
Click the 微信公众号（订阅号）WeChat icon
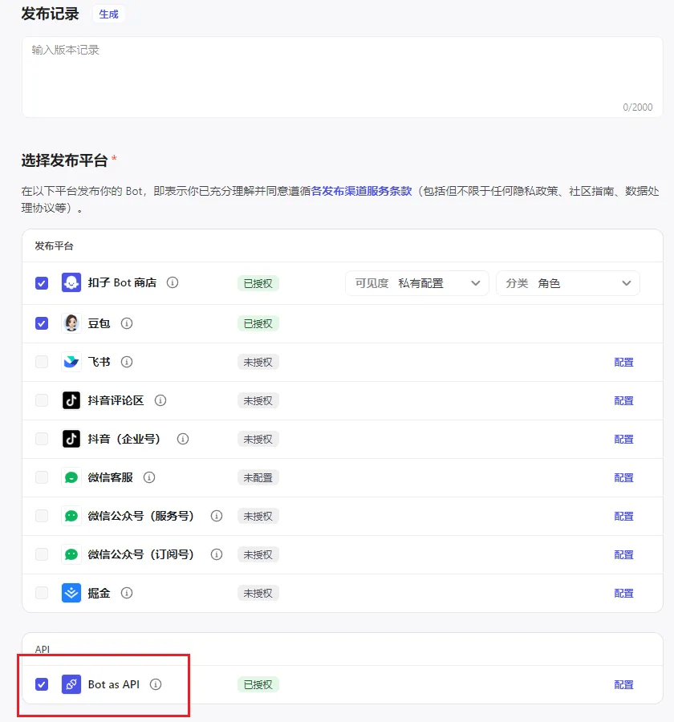(71, 554)
